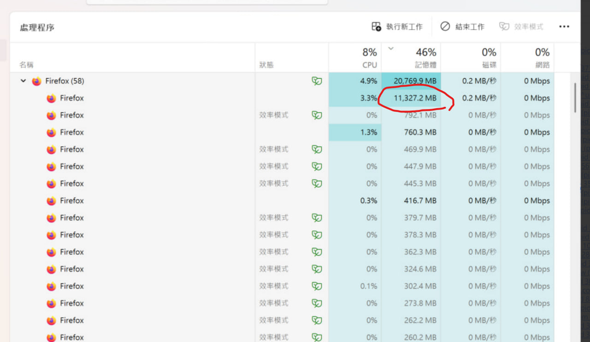This screenshot has width=590, height=342.
Task: Click Firefox icon of the 378.3 MB process
Action: [51, 235]
